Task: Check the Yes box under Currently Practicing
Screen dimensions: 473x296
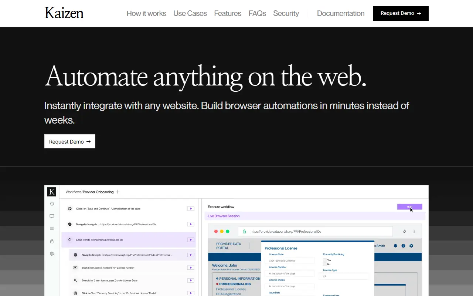Action: [x=324, y=260]
